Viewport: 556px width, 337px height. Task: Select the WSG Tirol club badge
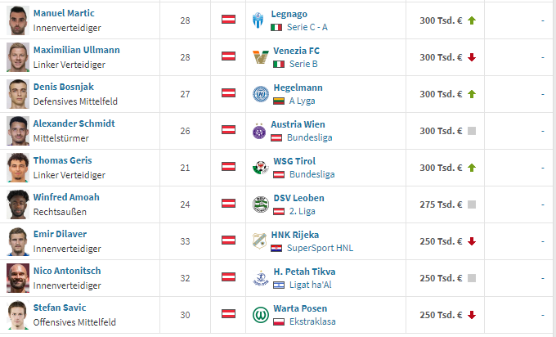point(261,168)
